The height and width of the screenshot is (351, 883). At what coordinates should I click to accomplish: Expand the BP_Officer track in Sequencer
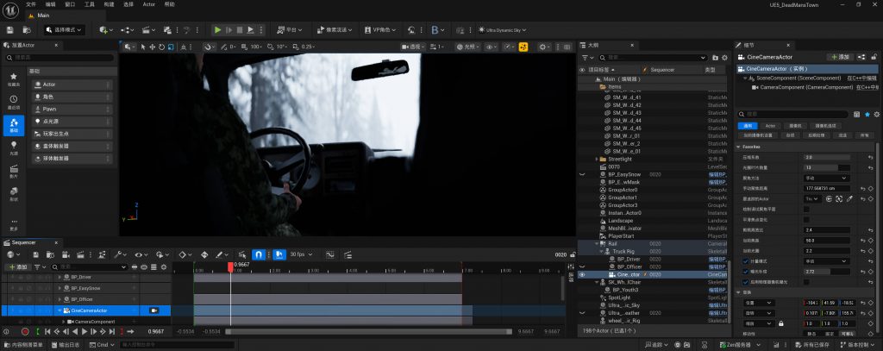[x=60, y=299]
